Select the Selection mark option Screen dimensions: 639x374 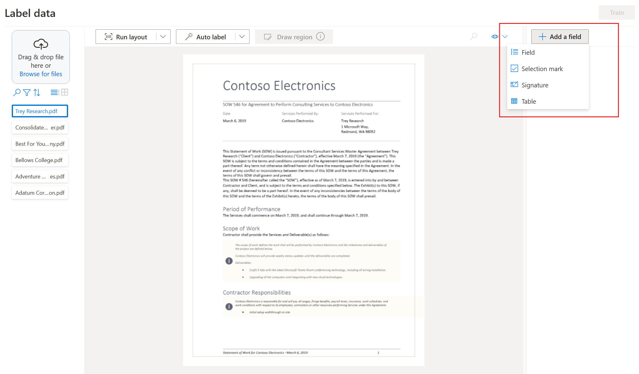tap(542, 69)
